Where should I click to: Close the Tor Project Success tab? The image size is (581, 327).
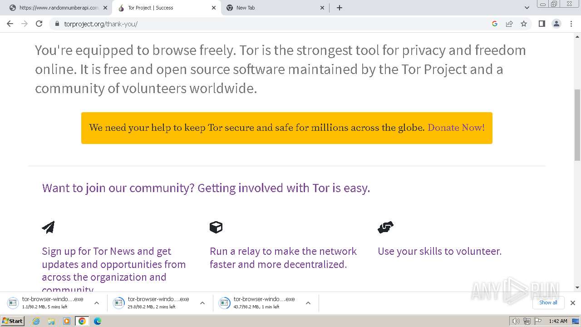(214, 8)
